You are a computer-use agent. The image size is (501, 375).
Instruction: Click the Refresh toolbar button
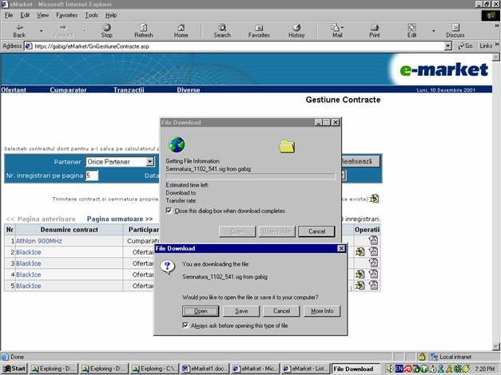click(144, 30)
